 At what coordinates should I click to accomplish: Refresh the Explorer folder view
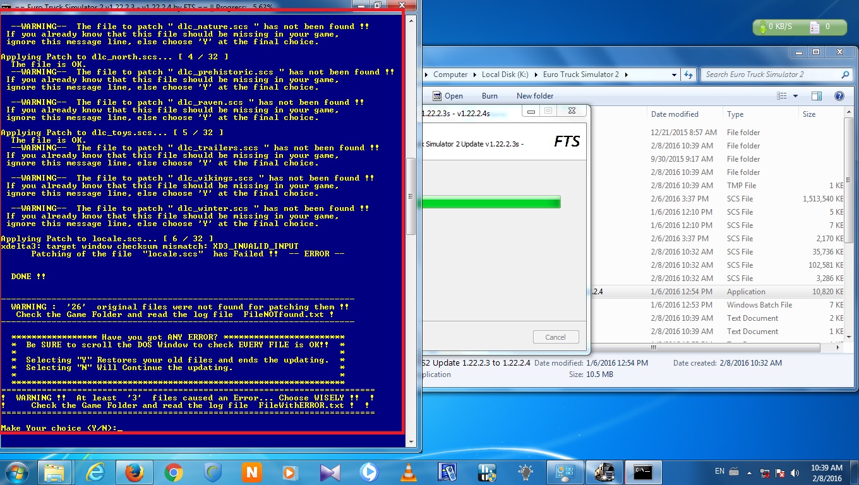click(688, 75)
